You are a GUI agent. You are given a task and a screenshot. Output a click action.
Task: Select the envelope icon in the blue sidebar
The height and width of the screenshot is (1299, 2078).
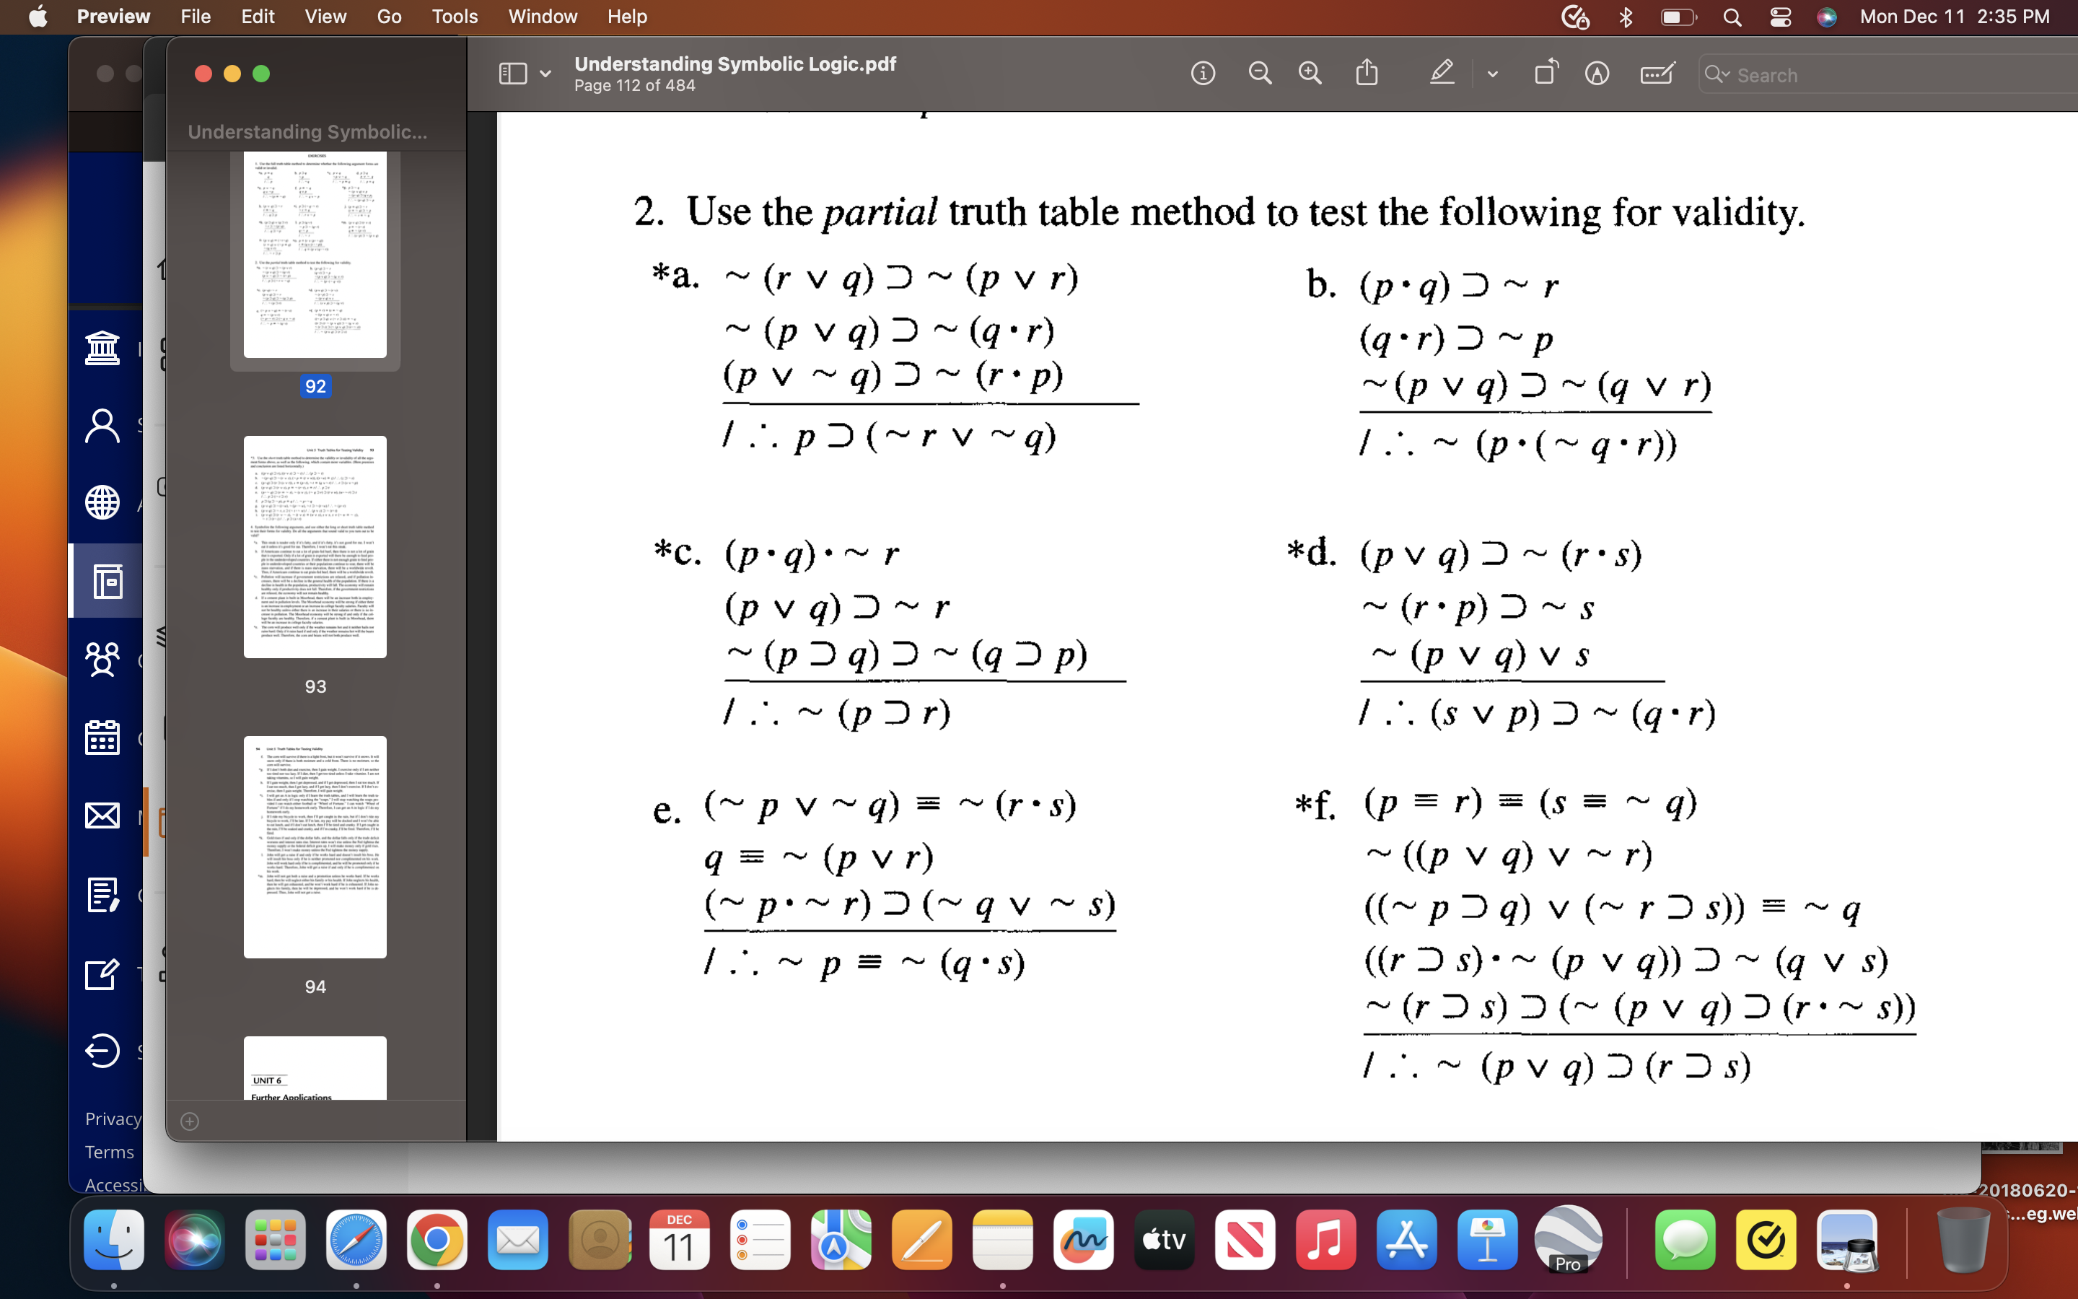pos(102,815)
